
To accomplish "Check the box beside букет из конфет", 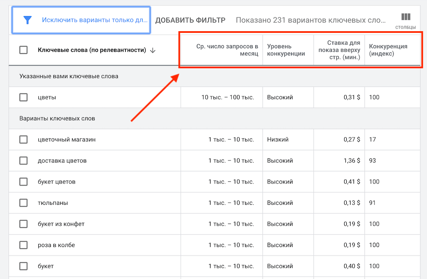I will (23, 224).
